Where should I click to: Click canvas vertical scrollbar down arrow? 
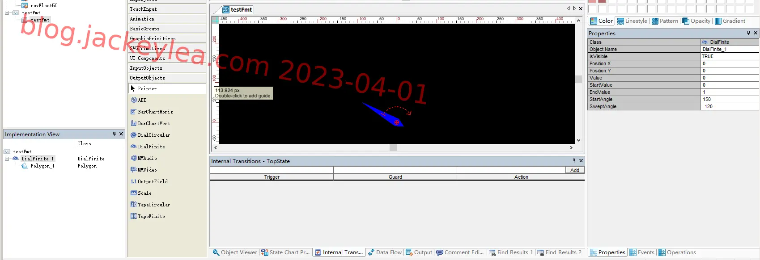coord(578,140)
